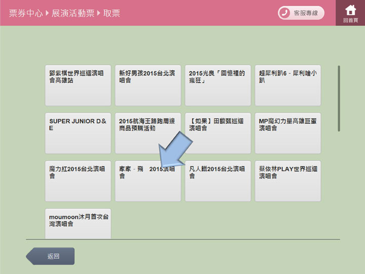Image resolution: width=365 pixels, height=274 pixels.
Task: Click the 返回 back button
Action: click(51, 256)
